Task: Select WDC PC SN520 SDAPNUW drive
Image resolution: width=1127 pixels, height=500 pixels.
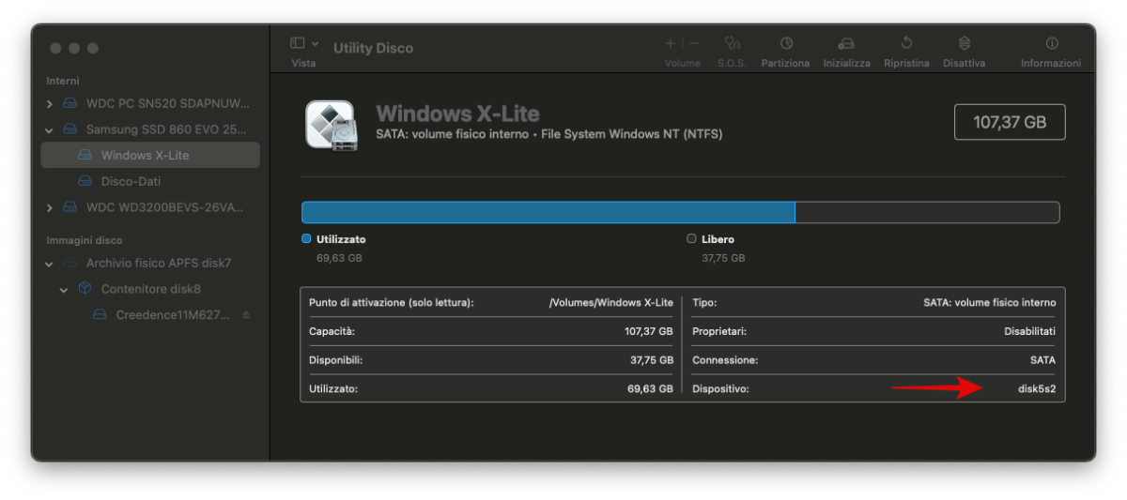Action: (150, 103)
